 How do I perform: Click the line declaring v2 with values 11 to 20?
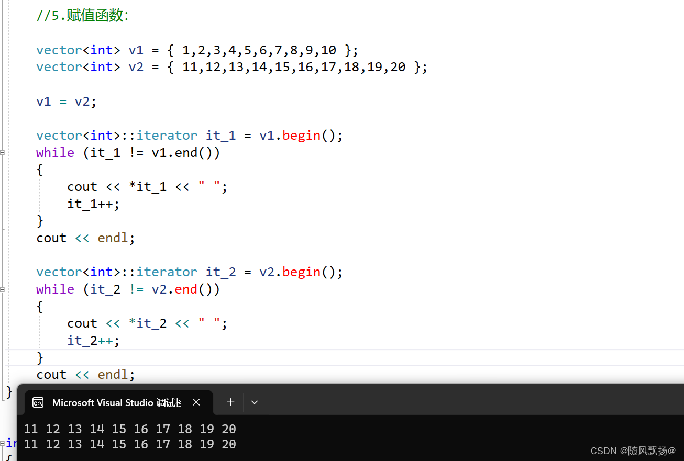(232, 67)
